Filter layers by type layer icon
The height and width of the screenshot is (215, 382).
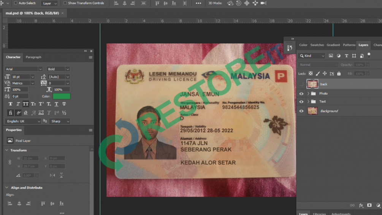tap(346, 56)
